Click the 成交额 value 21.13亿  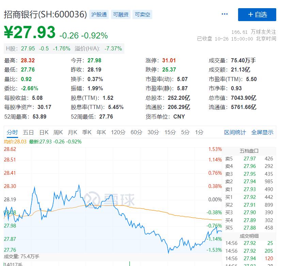(240, 69)
